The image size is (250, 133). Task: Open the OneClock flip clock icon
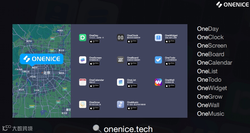coord(121,38)
